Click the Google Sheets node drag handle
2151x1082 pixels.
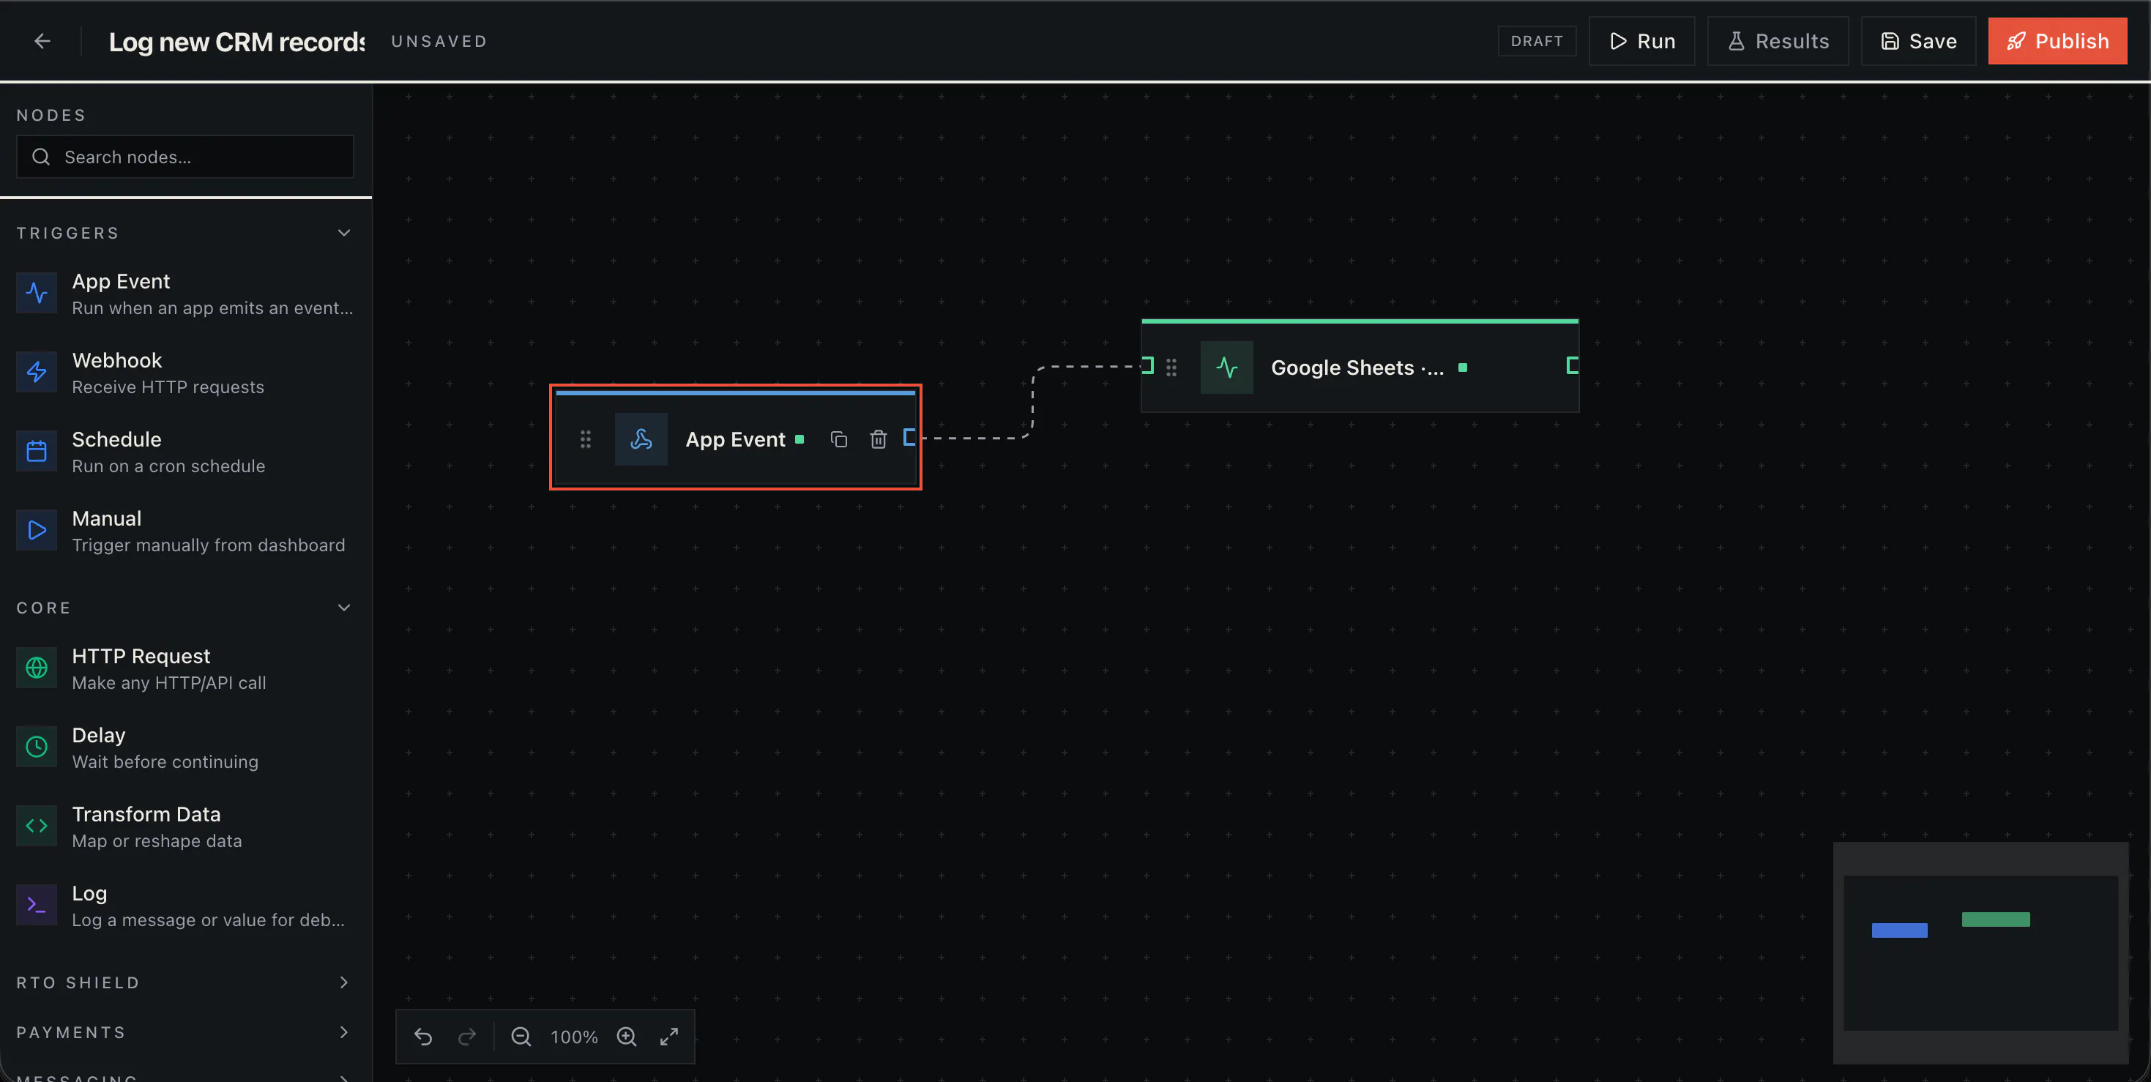coord(1171,367)
